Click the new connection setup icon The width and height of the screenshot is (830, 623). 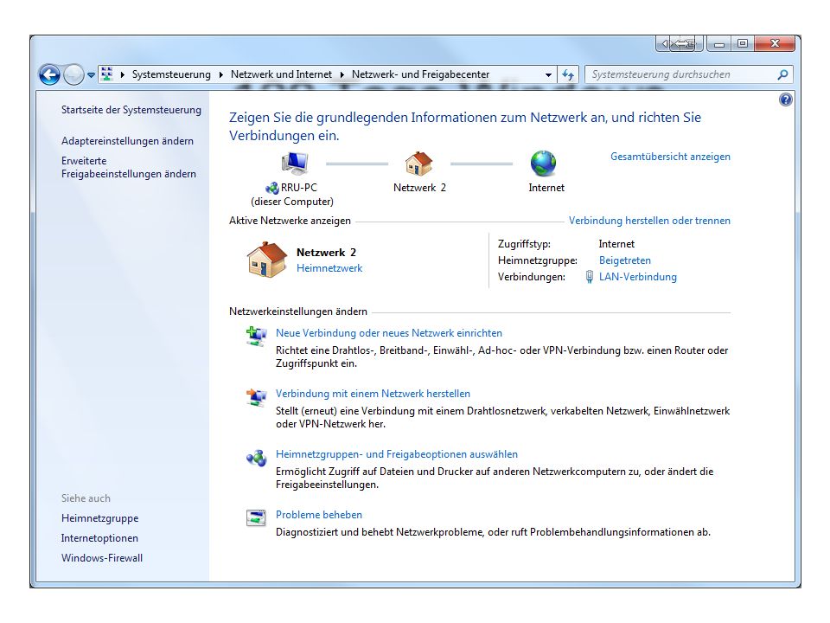click(257, 336)
